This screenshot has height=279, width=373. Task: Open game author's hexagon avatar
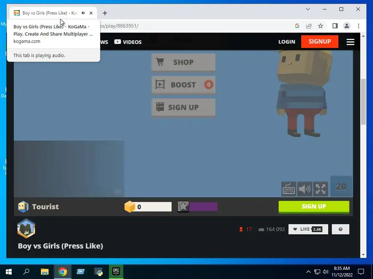point(26,229)
